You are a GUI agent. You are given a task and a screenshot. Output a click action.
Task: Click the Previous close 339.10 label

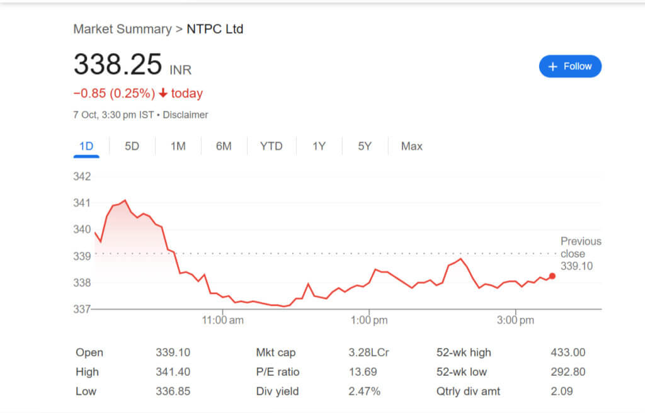tap(580, 254)
